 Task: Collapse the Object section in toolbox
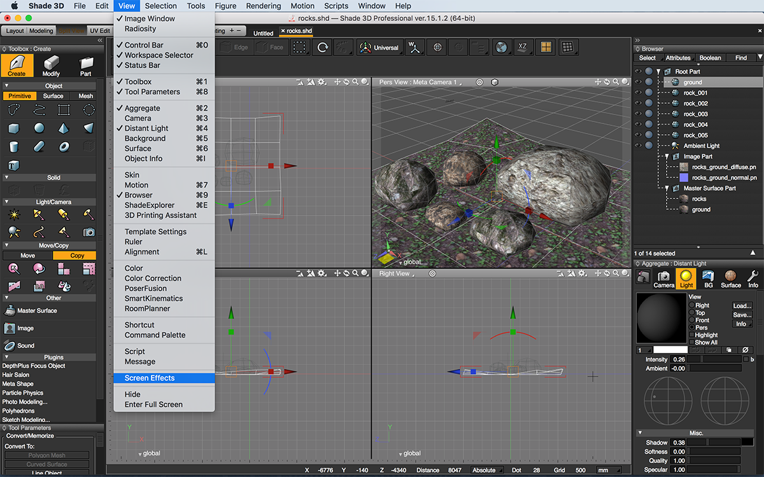coord(6,86)
